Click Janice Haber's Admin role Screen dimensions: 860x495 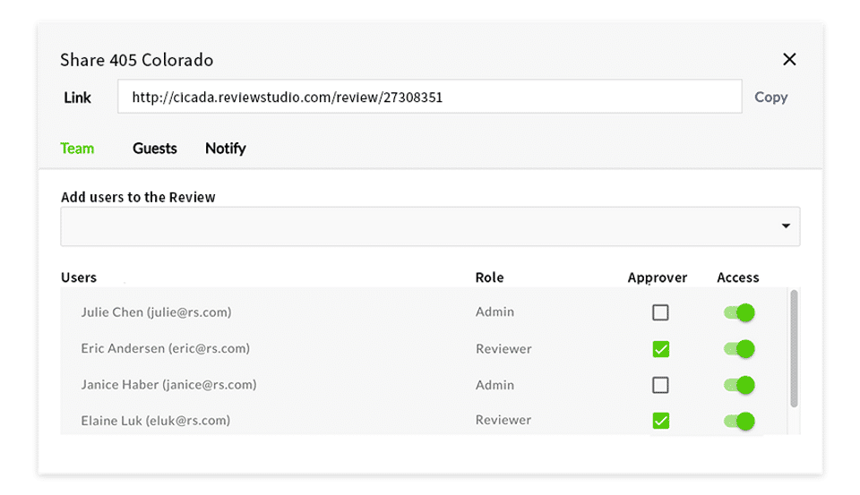495,385
